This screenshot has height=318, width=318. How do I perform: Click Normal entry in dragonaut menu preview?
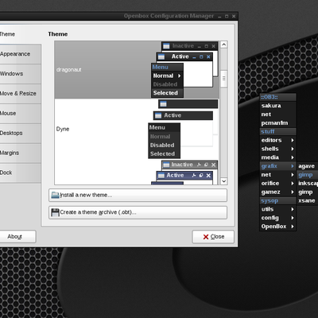click(167, 76)
